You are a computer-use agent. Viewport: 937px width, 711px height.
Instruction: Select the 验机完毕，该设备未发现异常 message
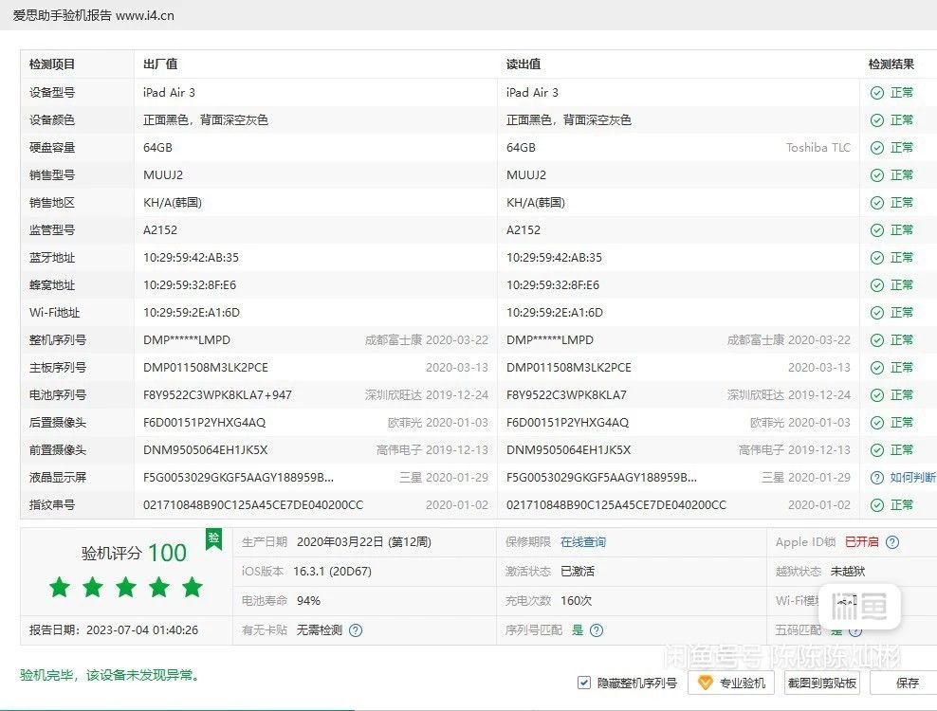(109, 675)
